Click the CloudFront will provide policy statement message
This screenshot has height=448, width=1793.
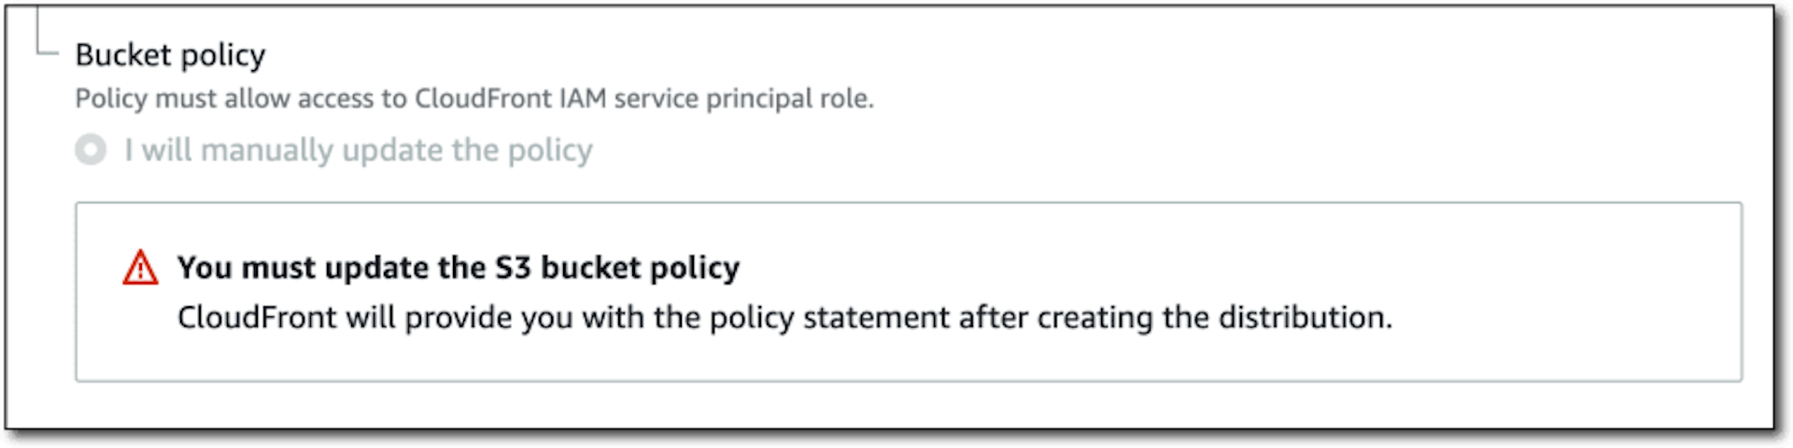[x=784, y=317]
